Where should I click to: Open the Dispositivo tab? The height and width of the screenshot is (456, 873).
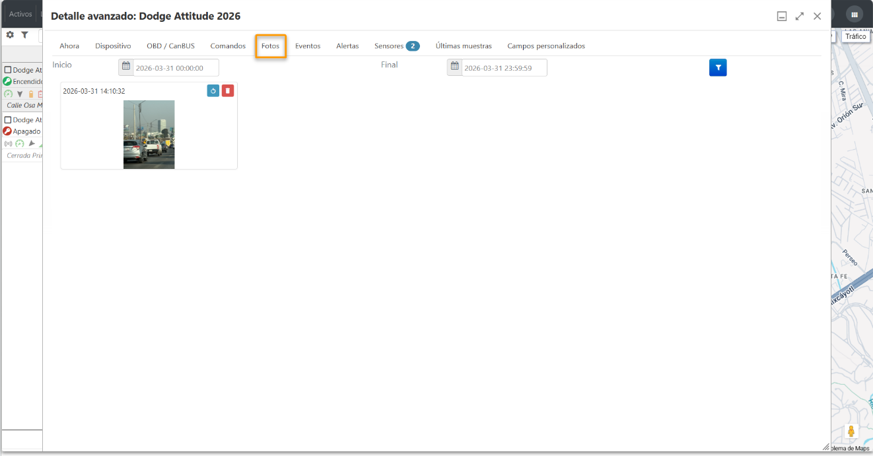(113, 46)
